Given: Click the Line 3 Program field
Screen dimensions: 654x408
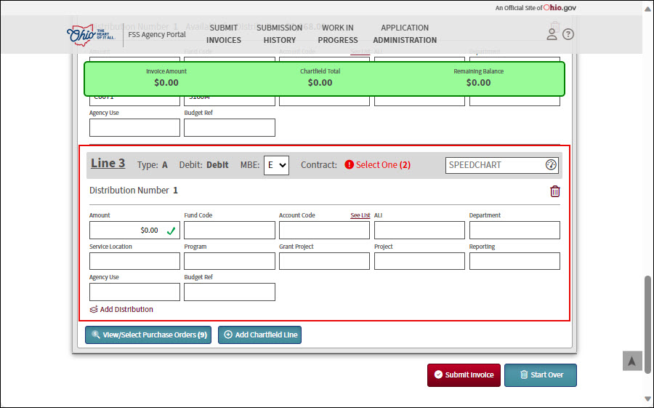Looking at the screenshot, I should [230, 261].
